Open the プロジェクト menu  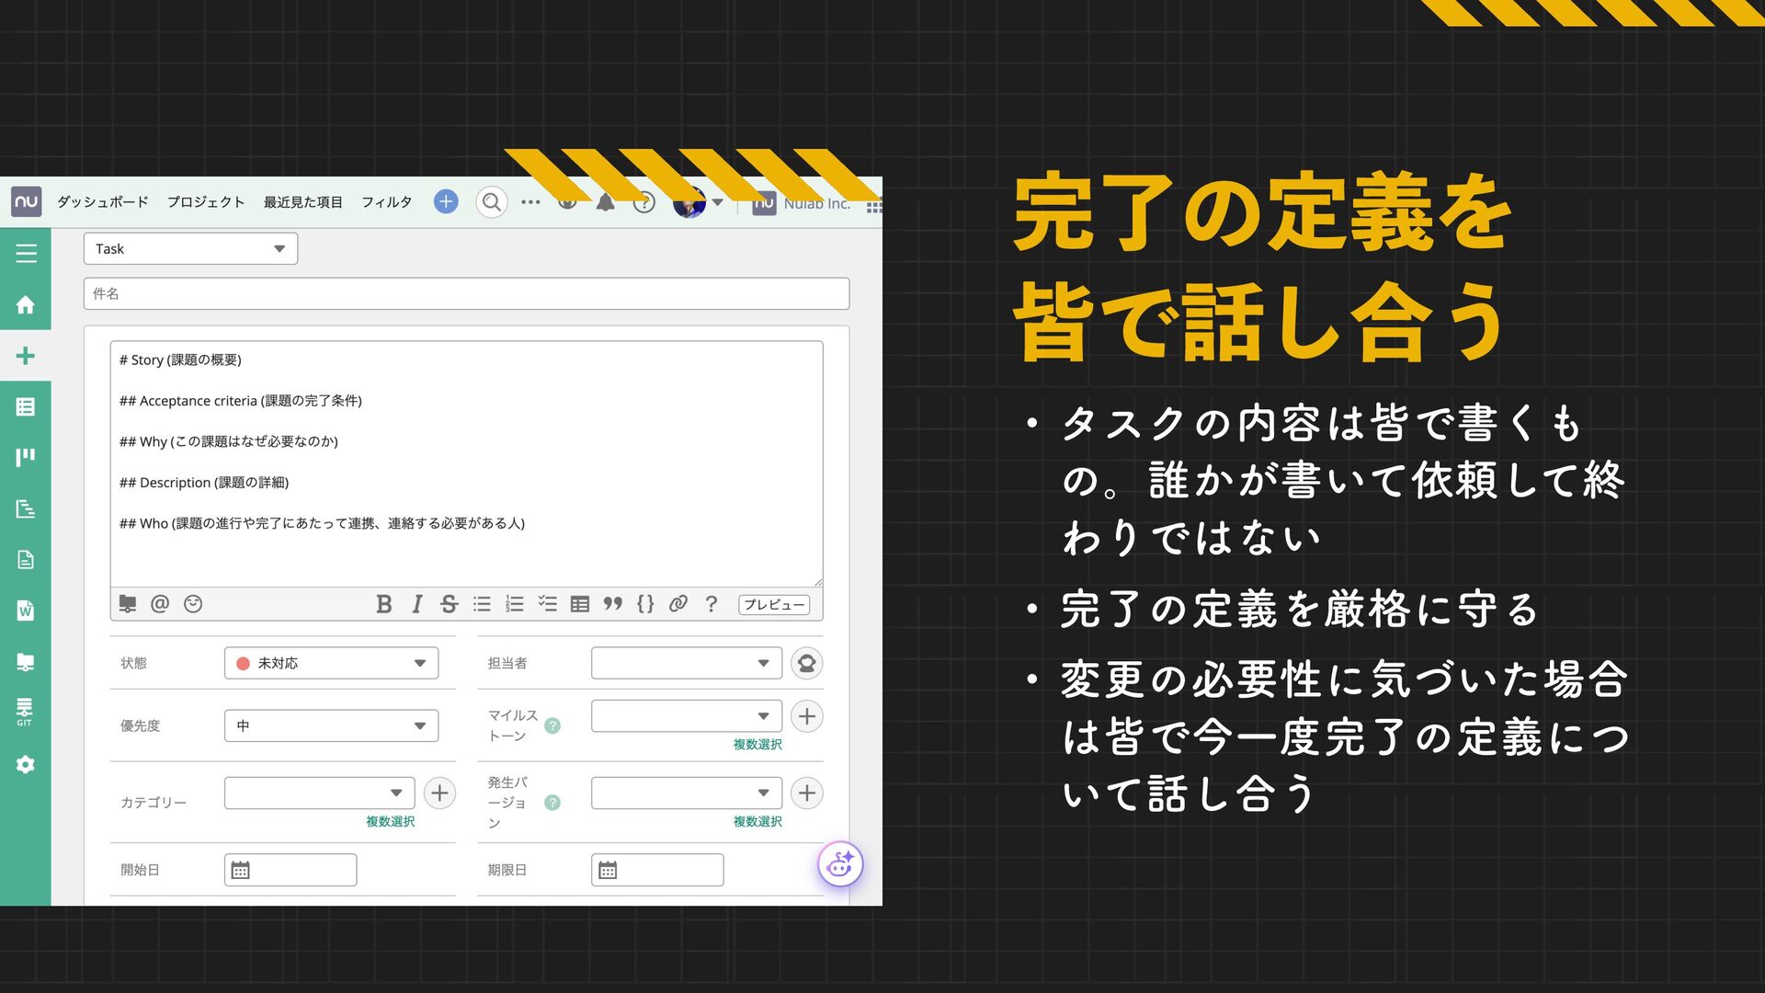pos(206,202)
